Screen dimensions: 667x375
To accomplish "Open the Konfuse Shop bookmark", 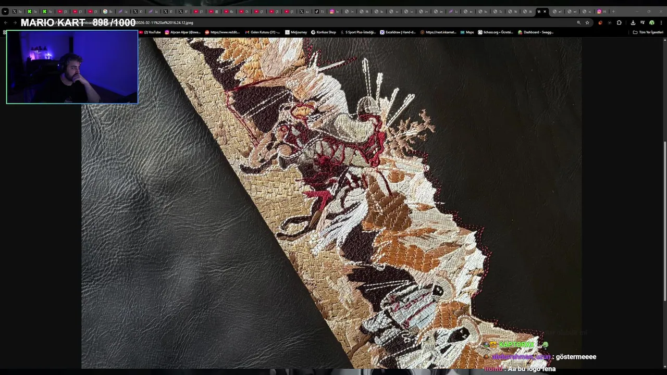I will pyautogui.click(x=324, y=32).
